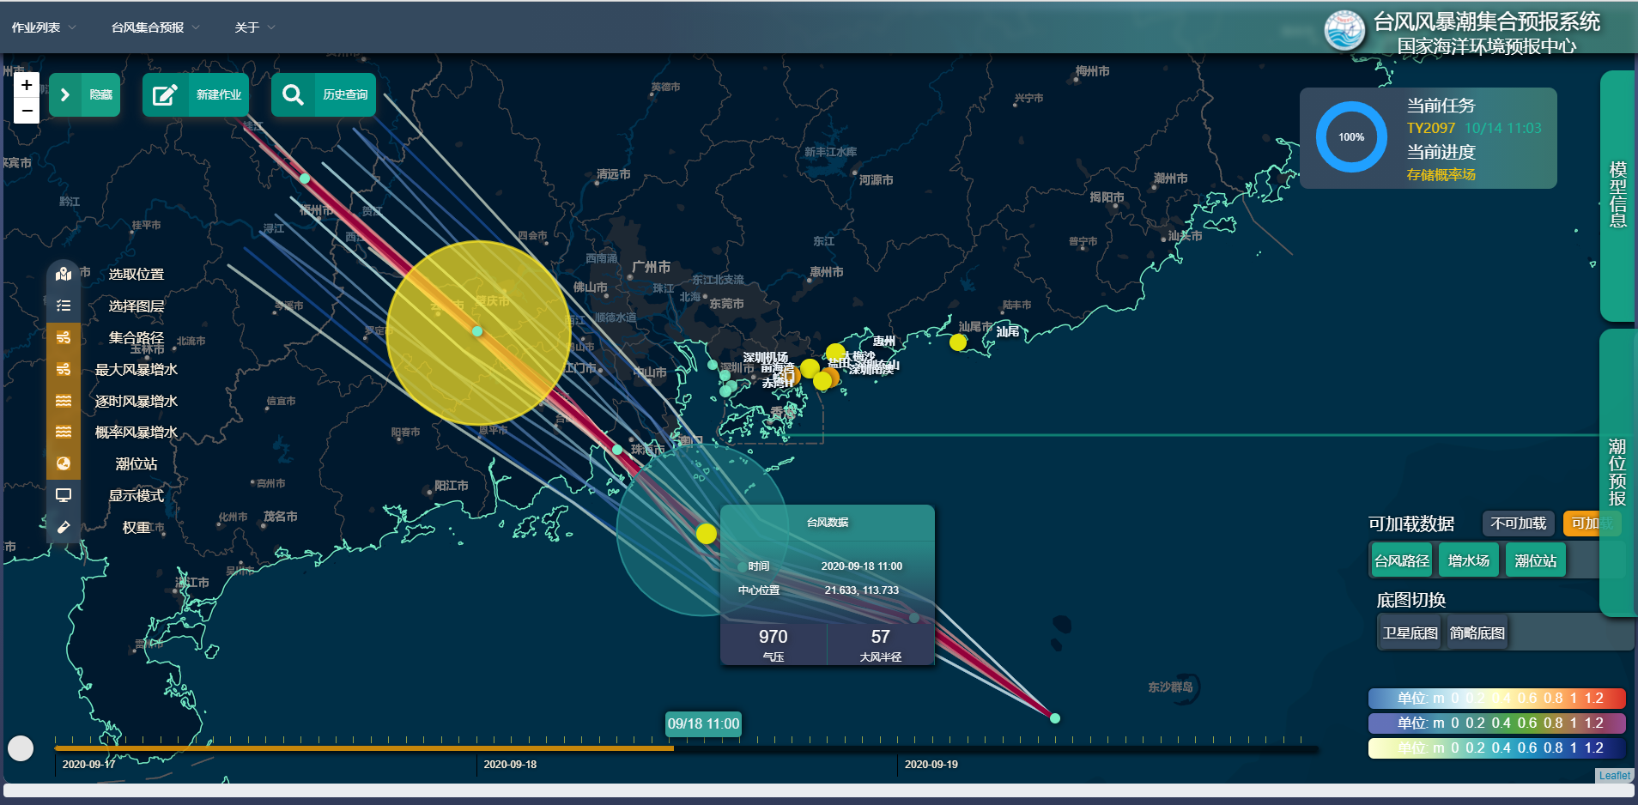Toggle the 概率风暴增水 waves icon
1638x805 pixels.
(x=64, y=432)
